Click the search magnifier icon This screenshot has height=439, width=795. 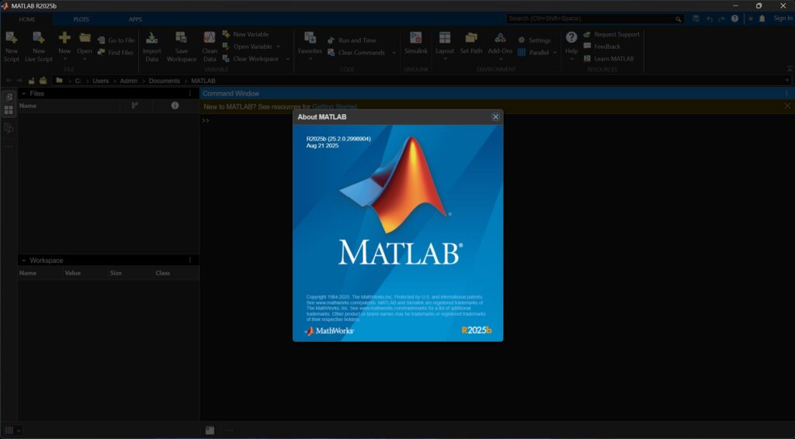click(x=678, y=19)
